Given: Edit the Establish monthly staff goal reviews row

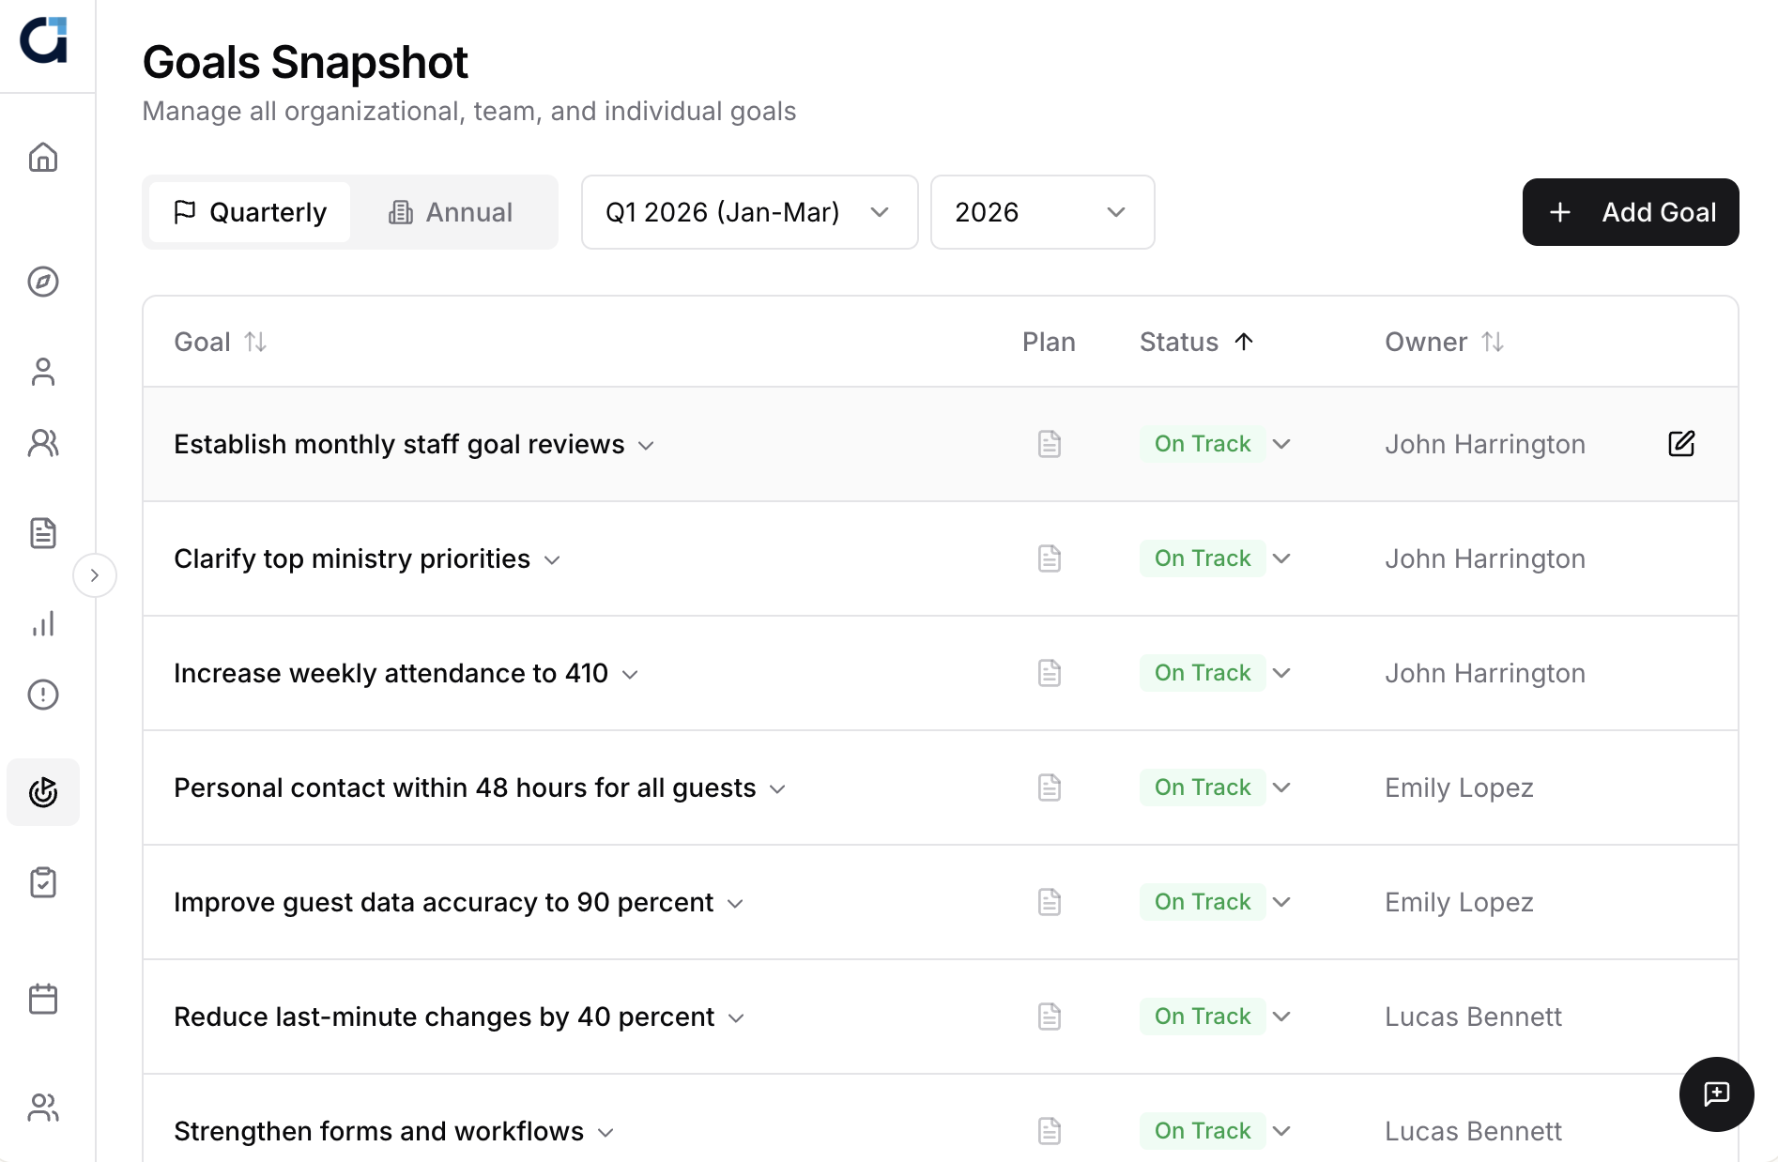Looking at the screenshot, I should tap(1681, 444).
